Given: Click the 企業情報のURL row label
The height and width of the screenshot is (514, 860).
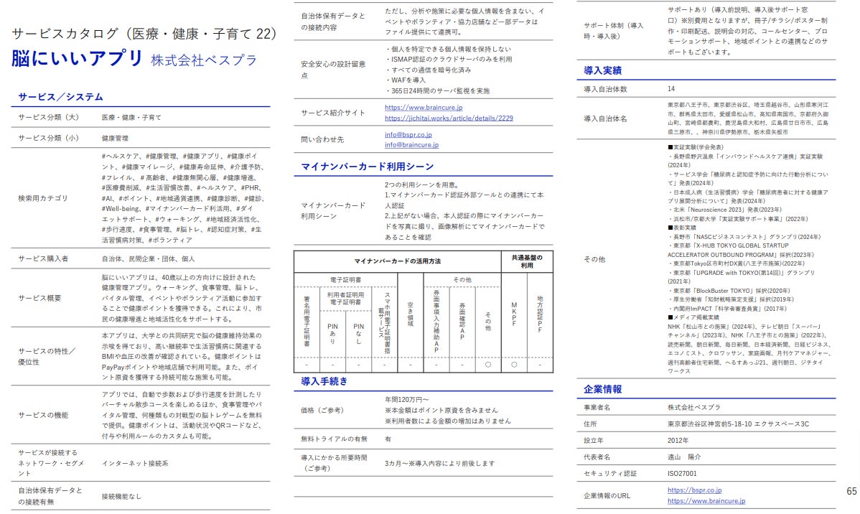Looking at the screenshot, I should click(x=607, y=496).
